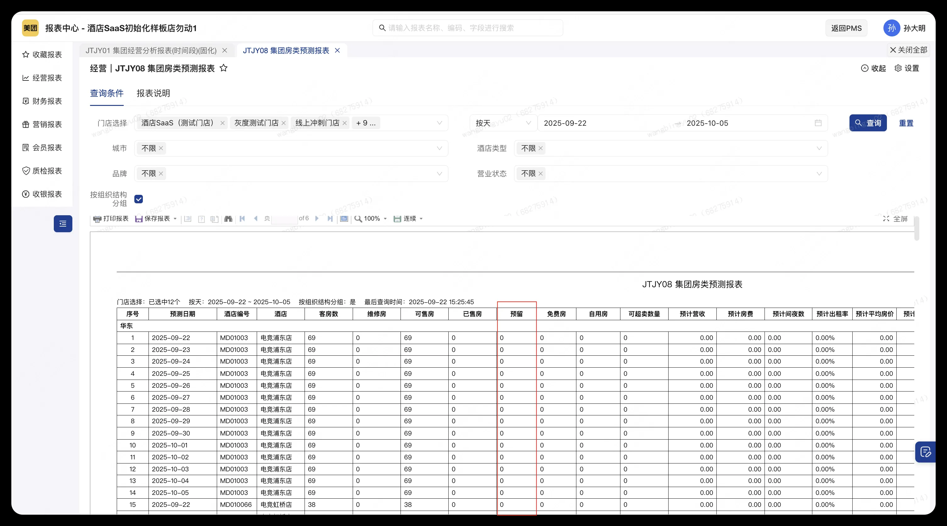Viewport: 947px width, 526px height.
Task: Show the +9 more selected stores
Action: [x=366, y=123]
